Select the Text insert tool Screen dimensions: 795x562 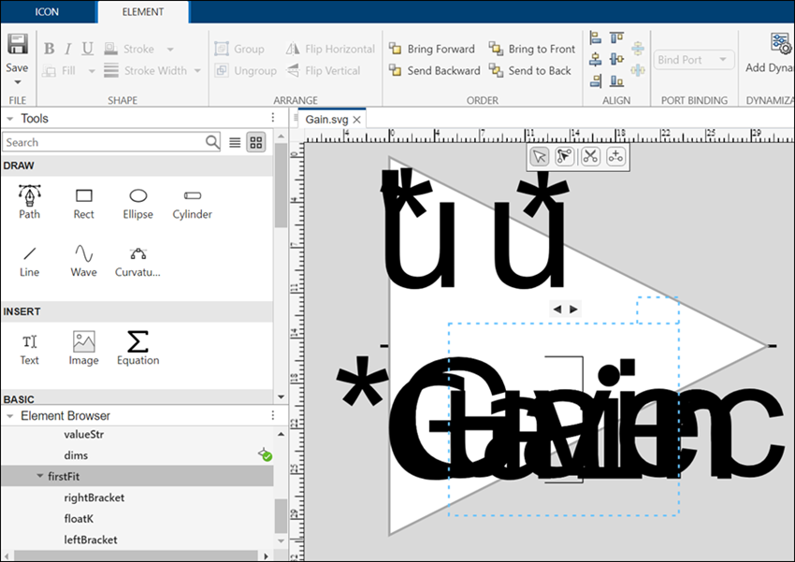[x=29, y=350]
